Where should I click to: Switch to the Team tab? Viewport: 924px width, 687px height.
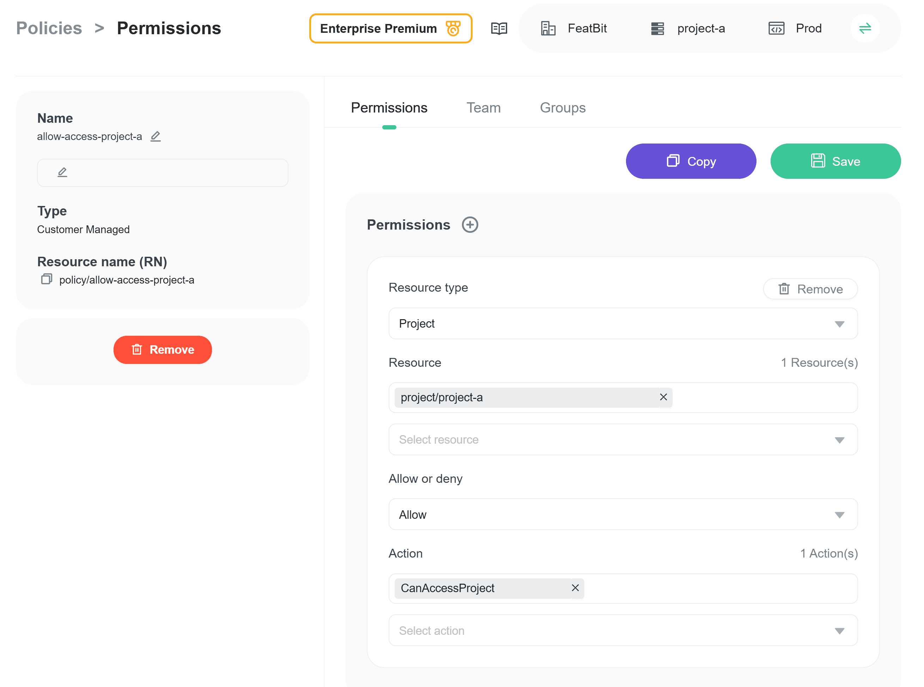[x=483, y=108]
